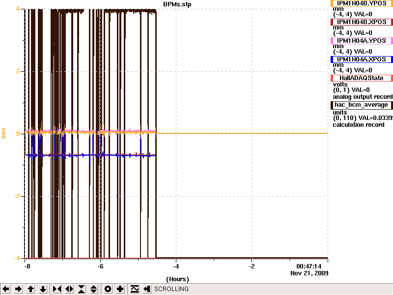Select the IPM1H04B.XPOS curve legend entry

tap(362, 22)
